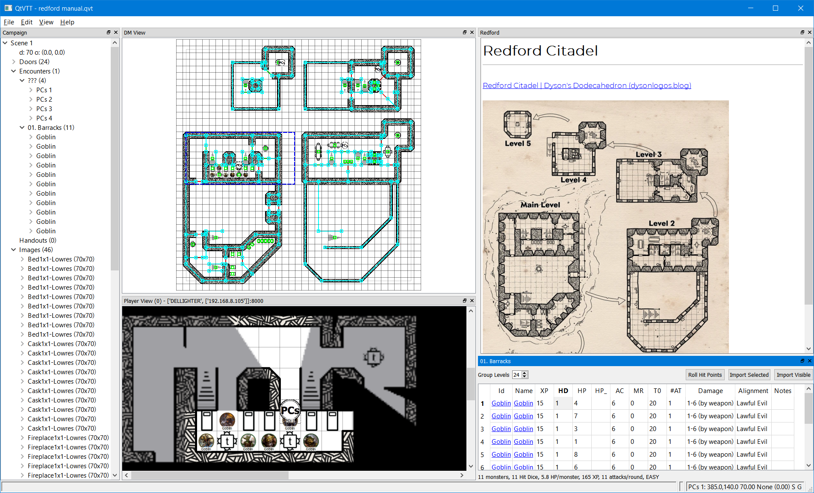
Task: Select the first Goblin under 01. Barracks
Action: pyautogui.click(x=46, y=137)
